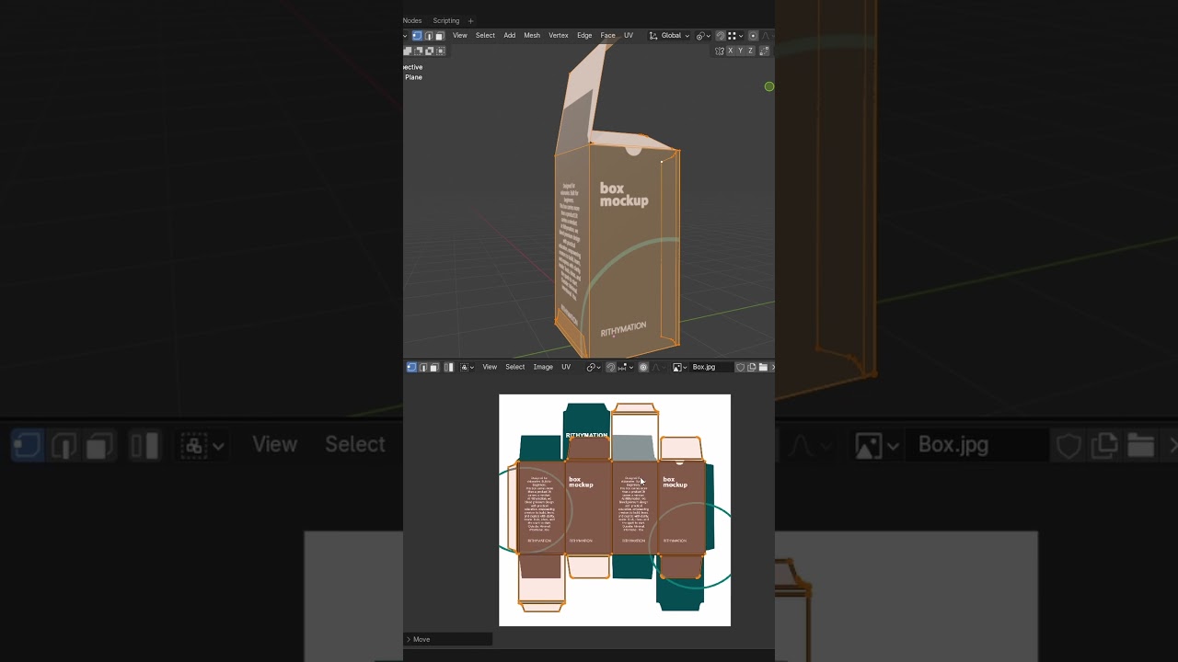
Task: Toggle snapping magnet in 3D viewport header
Action: [x=721, y=36]
